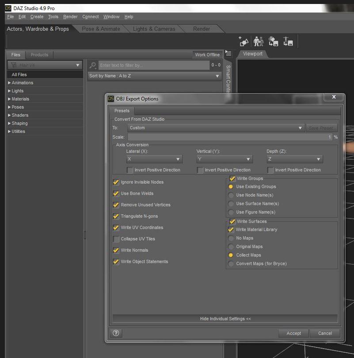Check Invert Positive Direction under Depth (Z)
This screenshot has width=354, height=358.
270,170
